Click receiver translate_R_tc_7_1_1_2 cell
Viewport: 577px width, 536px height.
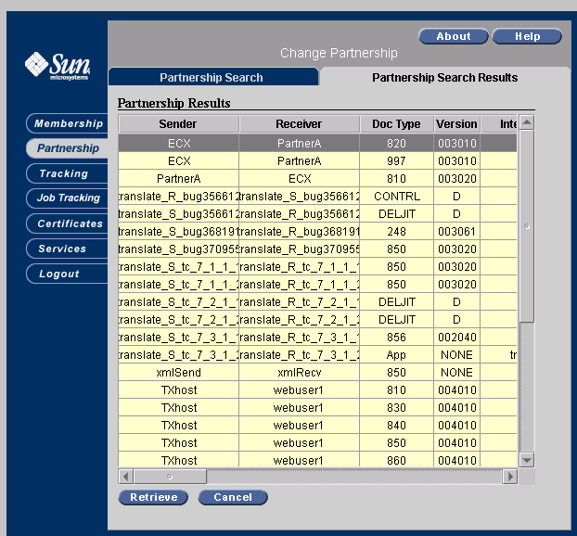point(300,285)
